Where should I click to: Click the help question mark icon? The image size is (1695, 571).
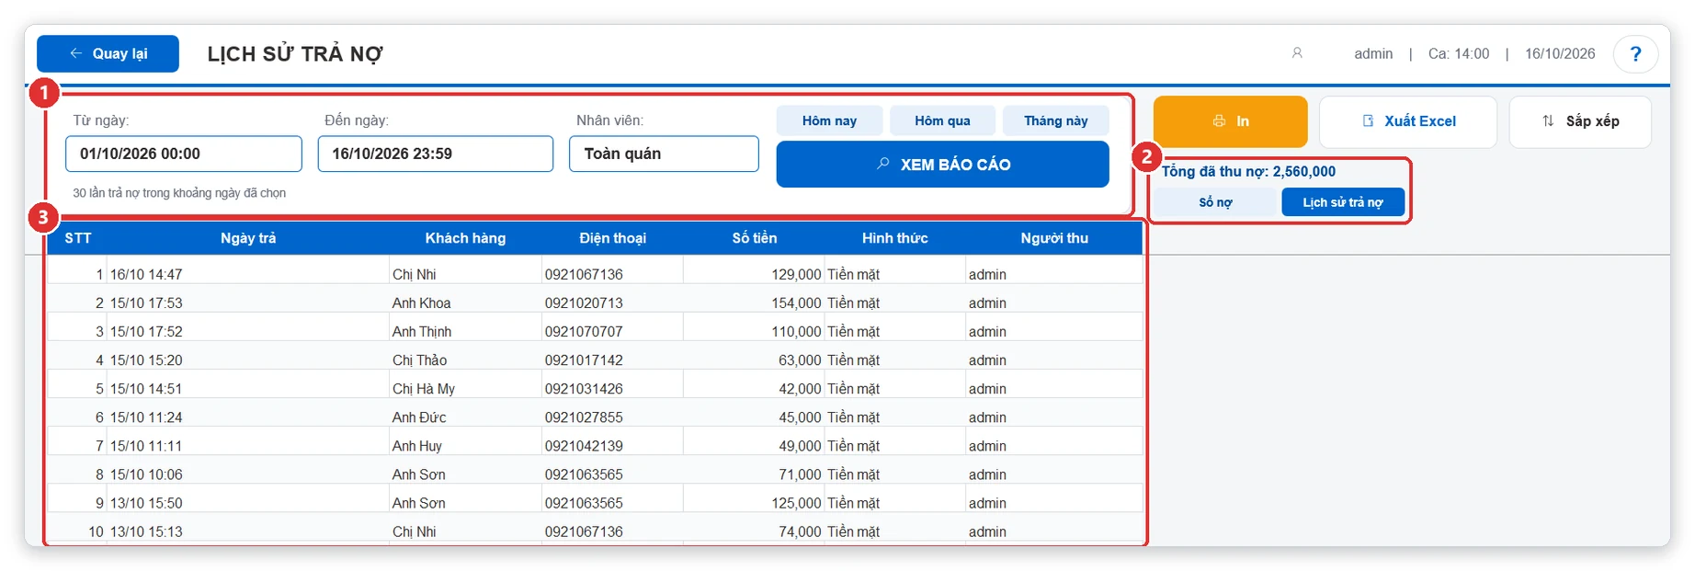pyautogui.click(x=1635, y=53)
